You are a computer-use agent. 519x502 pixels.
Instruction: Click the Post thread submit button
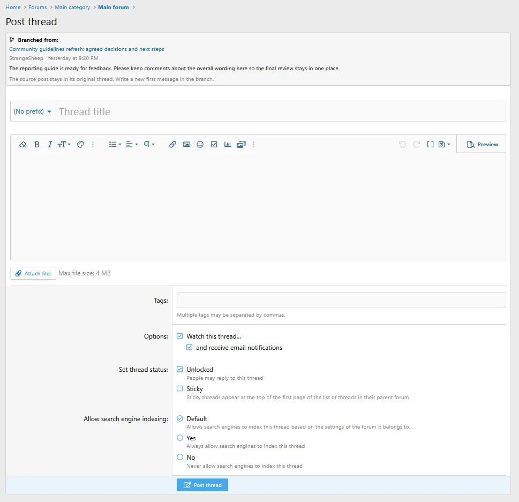[x=202, y=485]
